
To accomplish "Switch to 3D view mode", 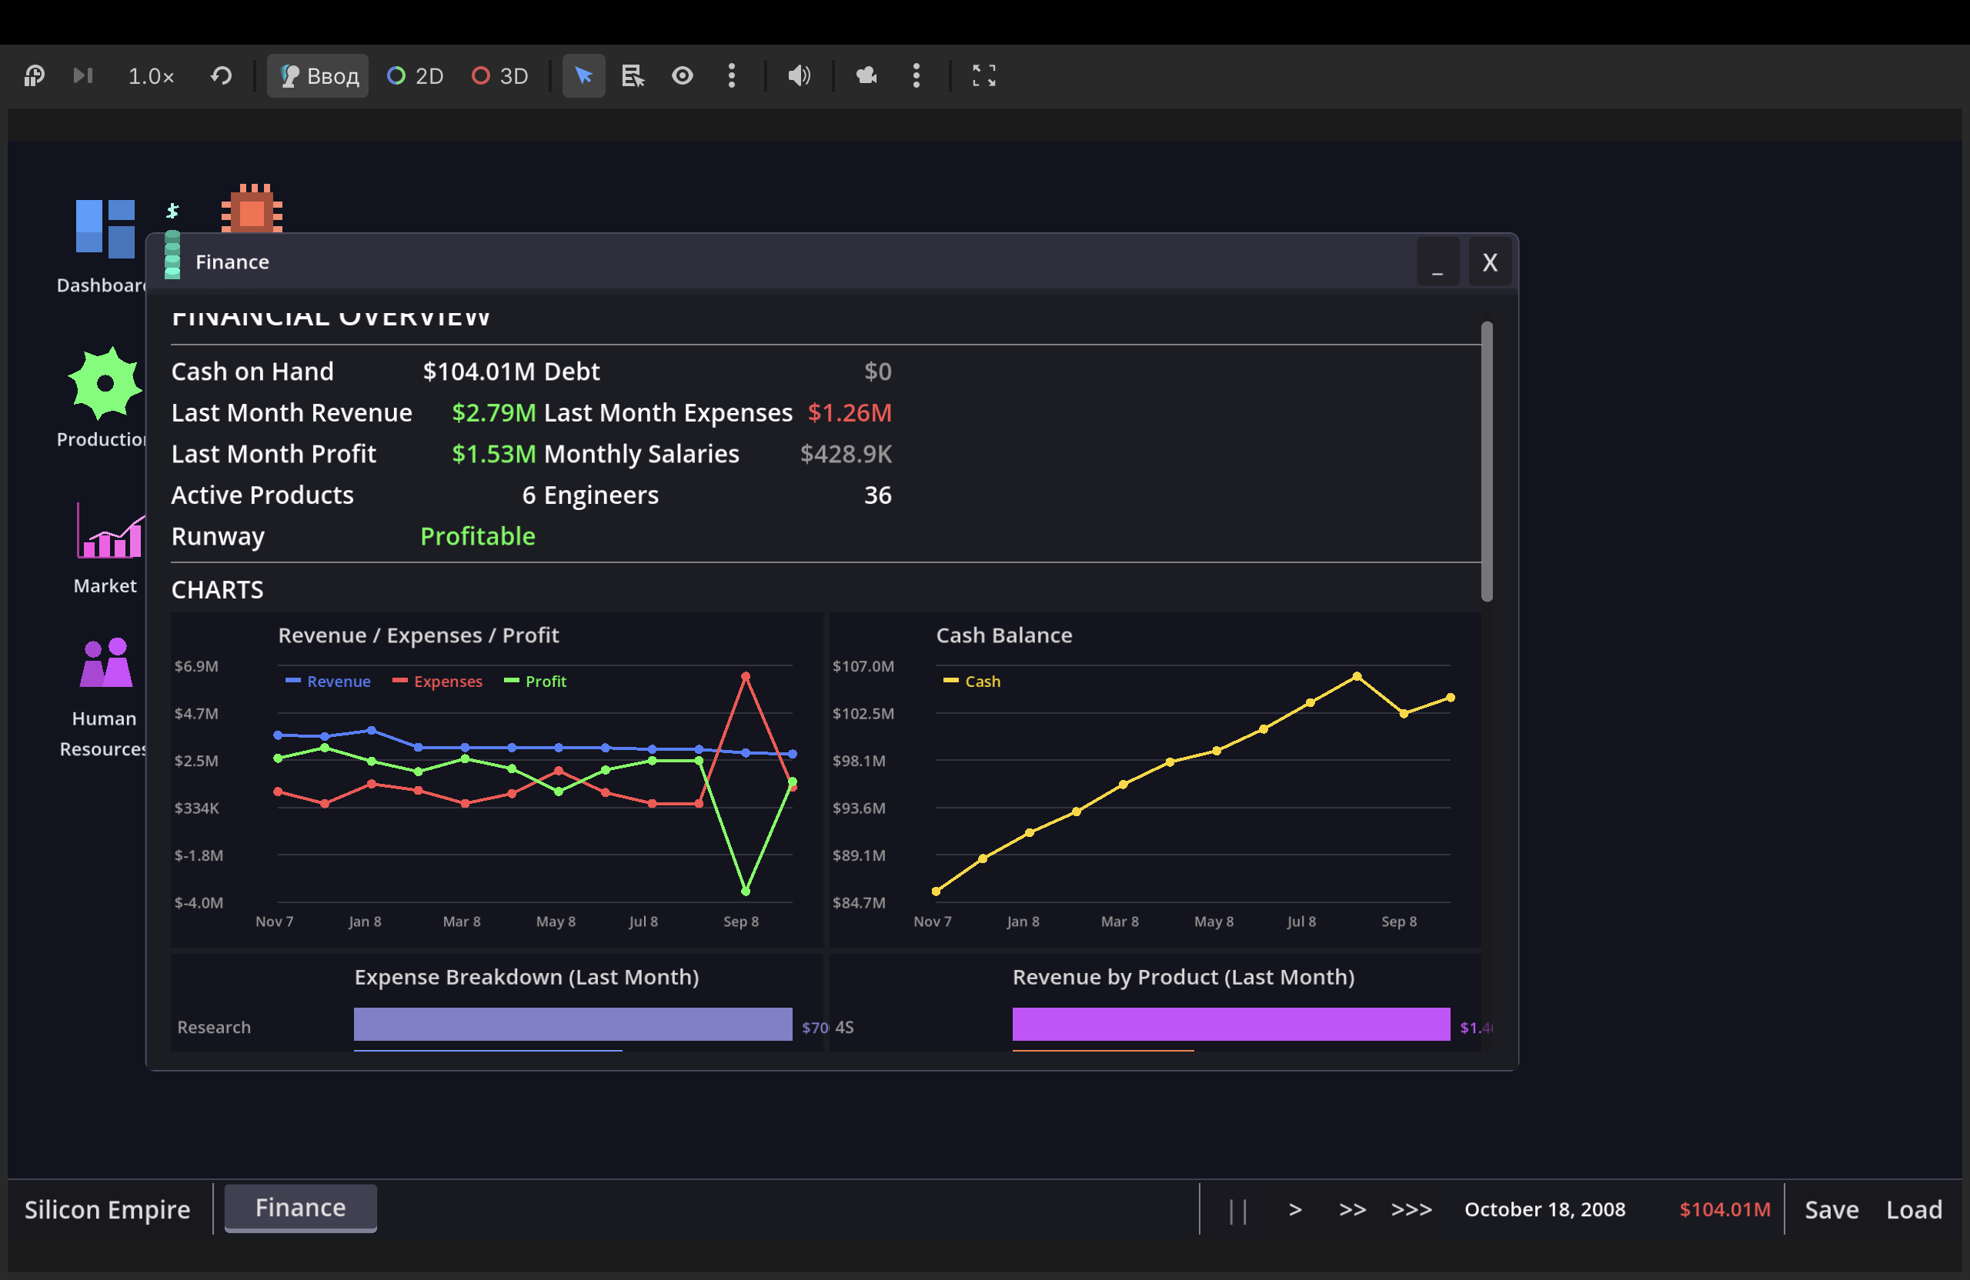I will (500, 76).
